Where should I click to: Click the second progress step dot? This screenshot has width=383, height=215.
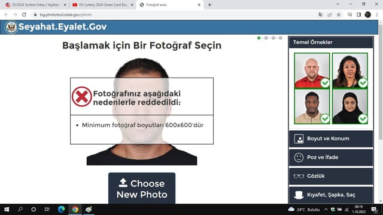[266, 38]
